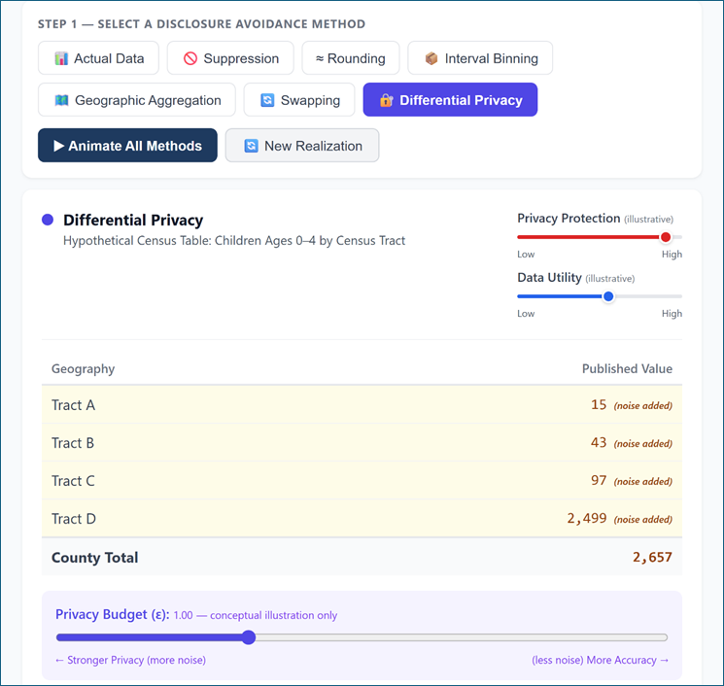Click the refresh icon on New Realization
This screenshot has height=686, width=724.
click(251, 146)
